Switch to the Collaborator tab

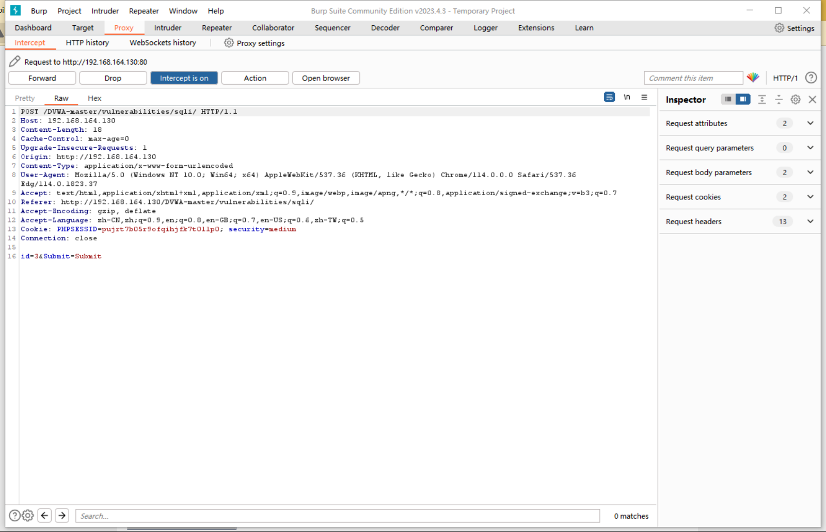273,28
